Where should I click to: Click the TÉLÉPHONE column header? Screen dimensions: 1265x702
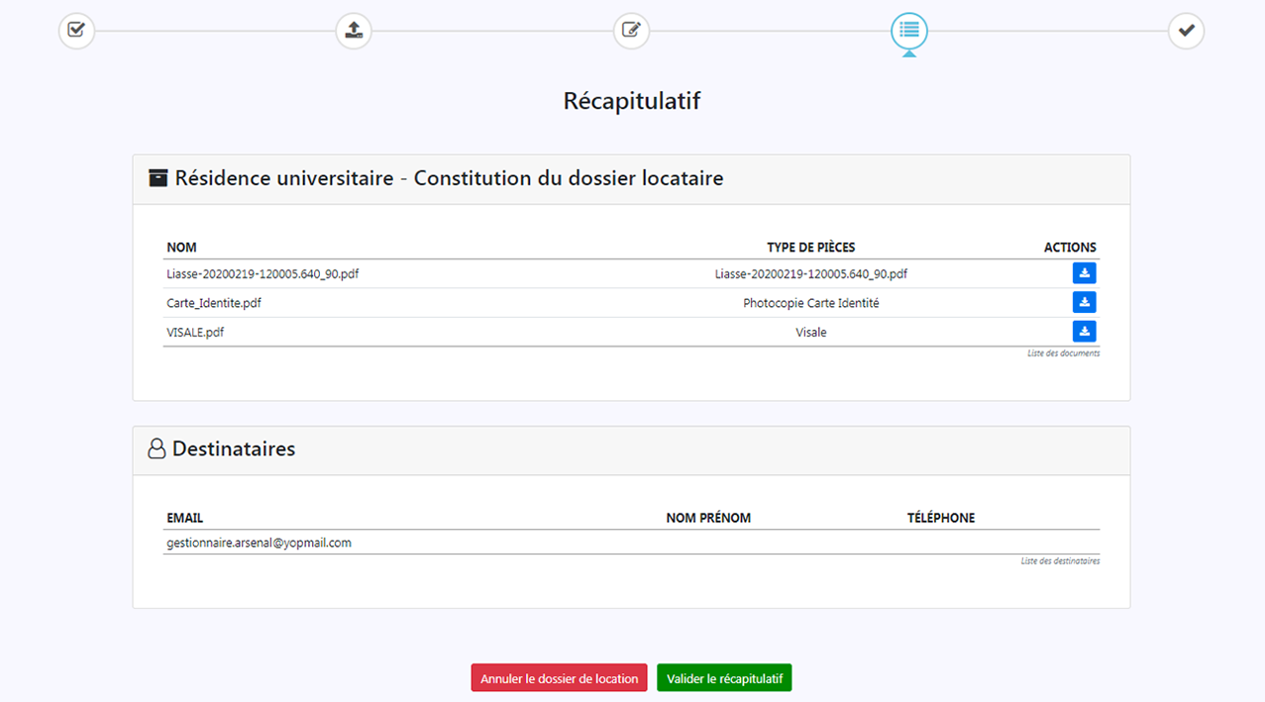click(x=940, y=518)
